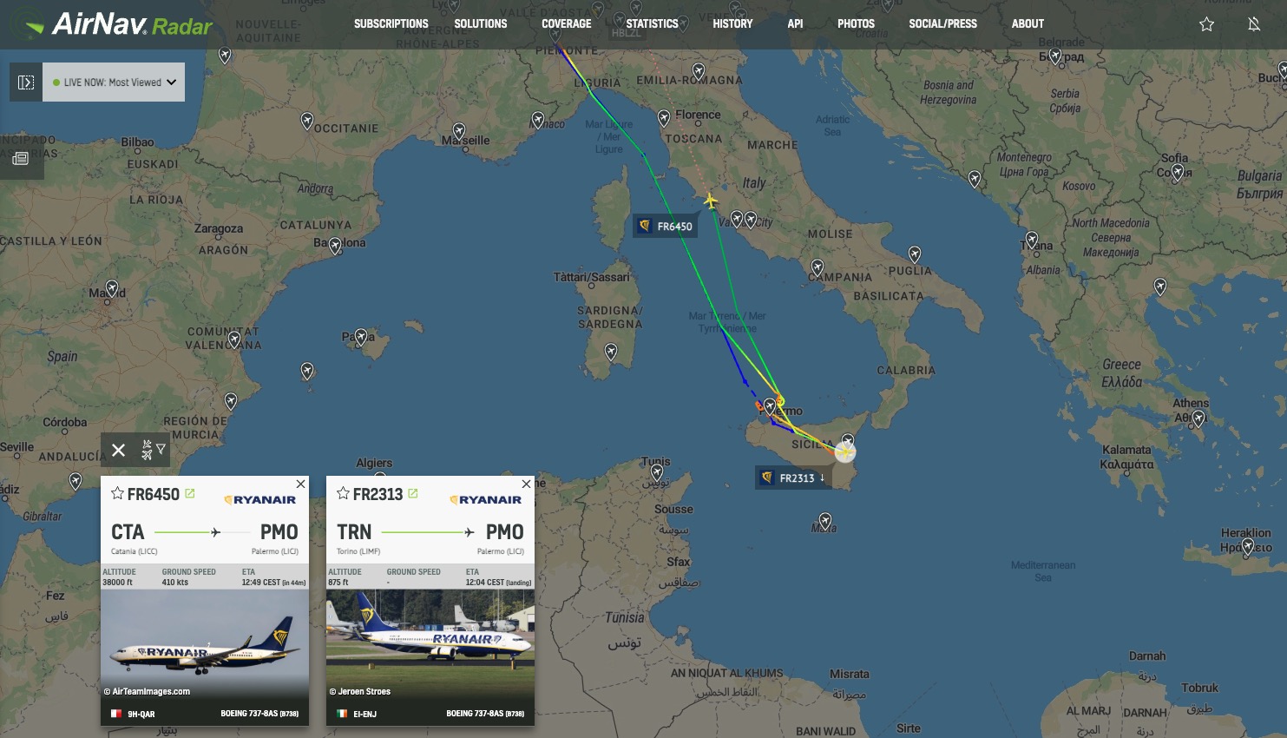This screenshot has width=1287, height=738.
Task: Click the Heraklion airport pin
Action: [x=1248, y=547]
